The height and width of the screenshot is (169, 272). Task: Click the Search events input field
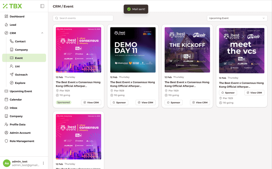click(x=83, y=18)
